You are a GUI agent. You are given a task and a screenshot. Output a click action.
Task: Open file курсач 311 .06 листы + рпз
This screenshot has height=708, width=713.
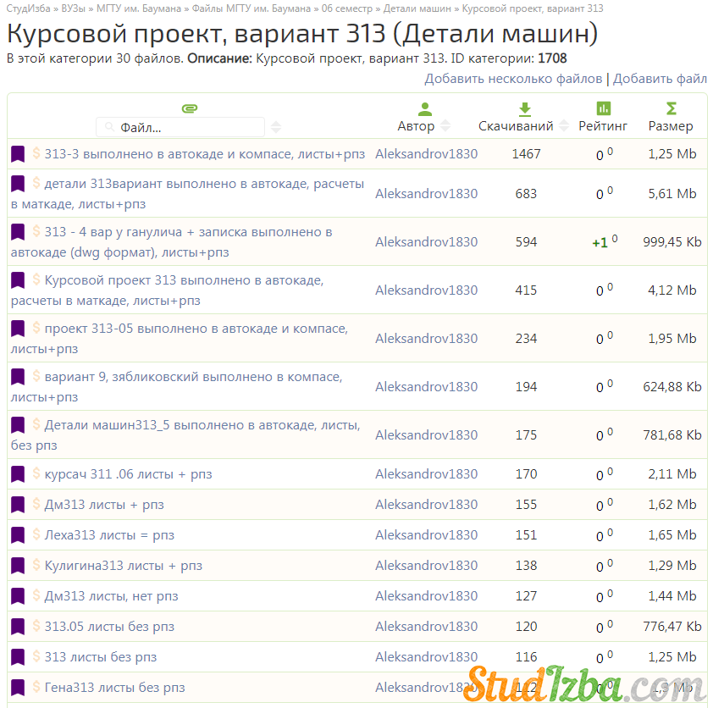coord(128,473)
